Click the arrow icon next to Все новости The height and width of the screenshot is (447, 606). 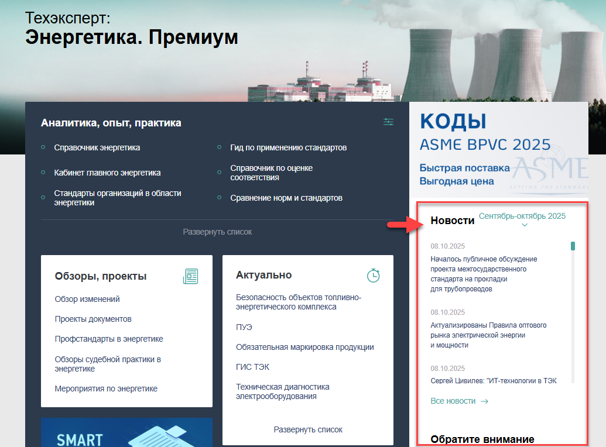(x=484, y=401)
